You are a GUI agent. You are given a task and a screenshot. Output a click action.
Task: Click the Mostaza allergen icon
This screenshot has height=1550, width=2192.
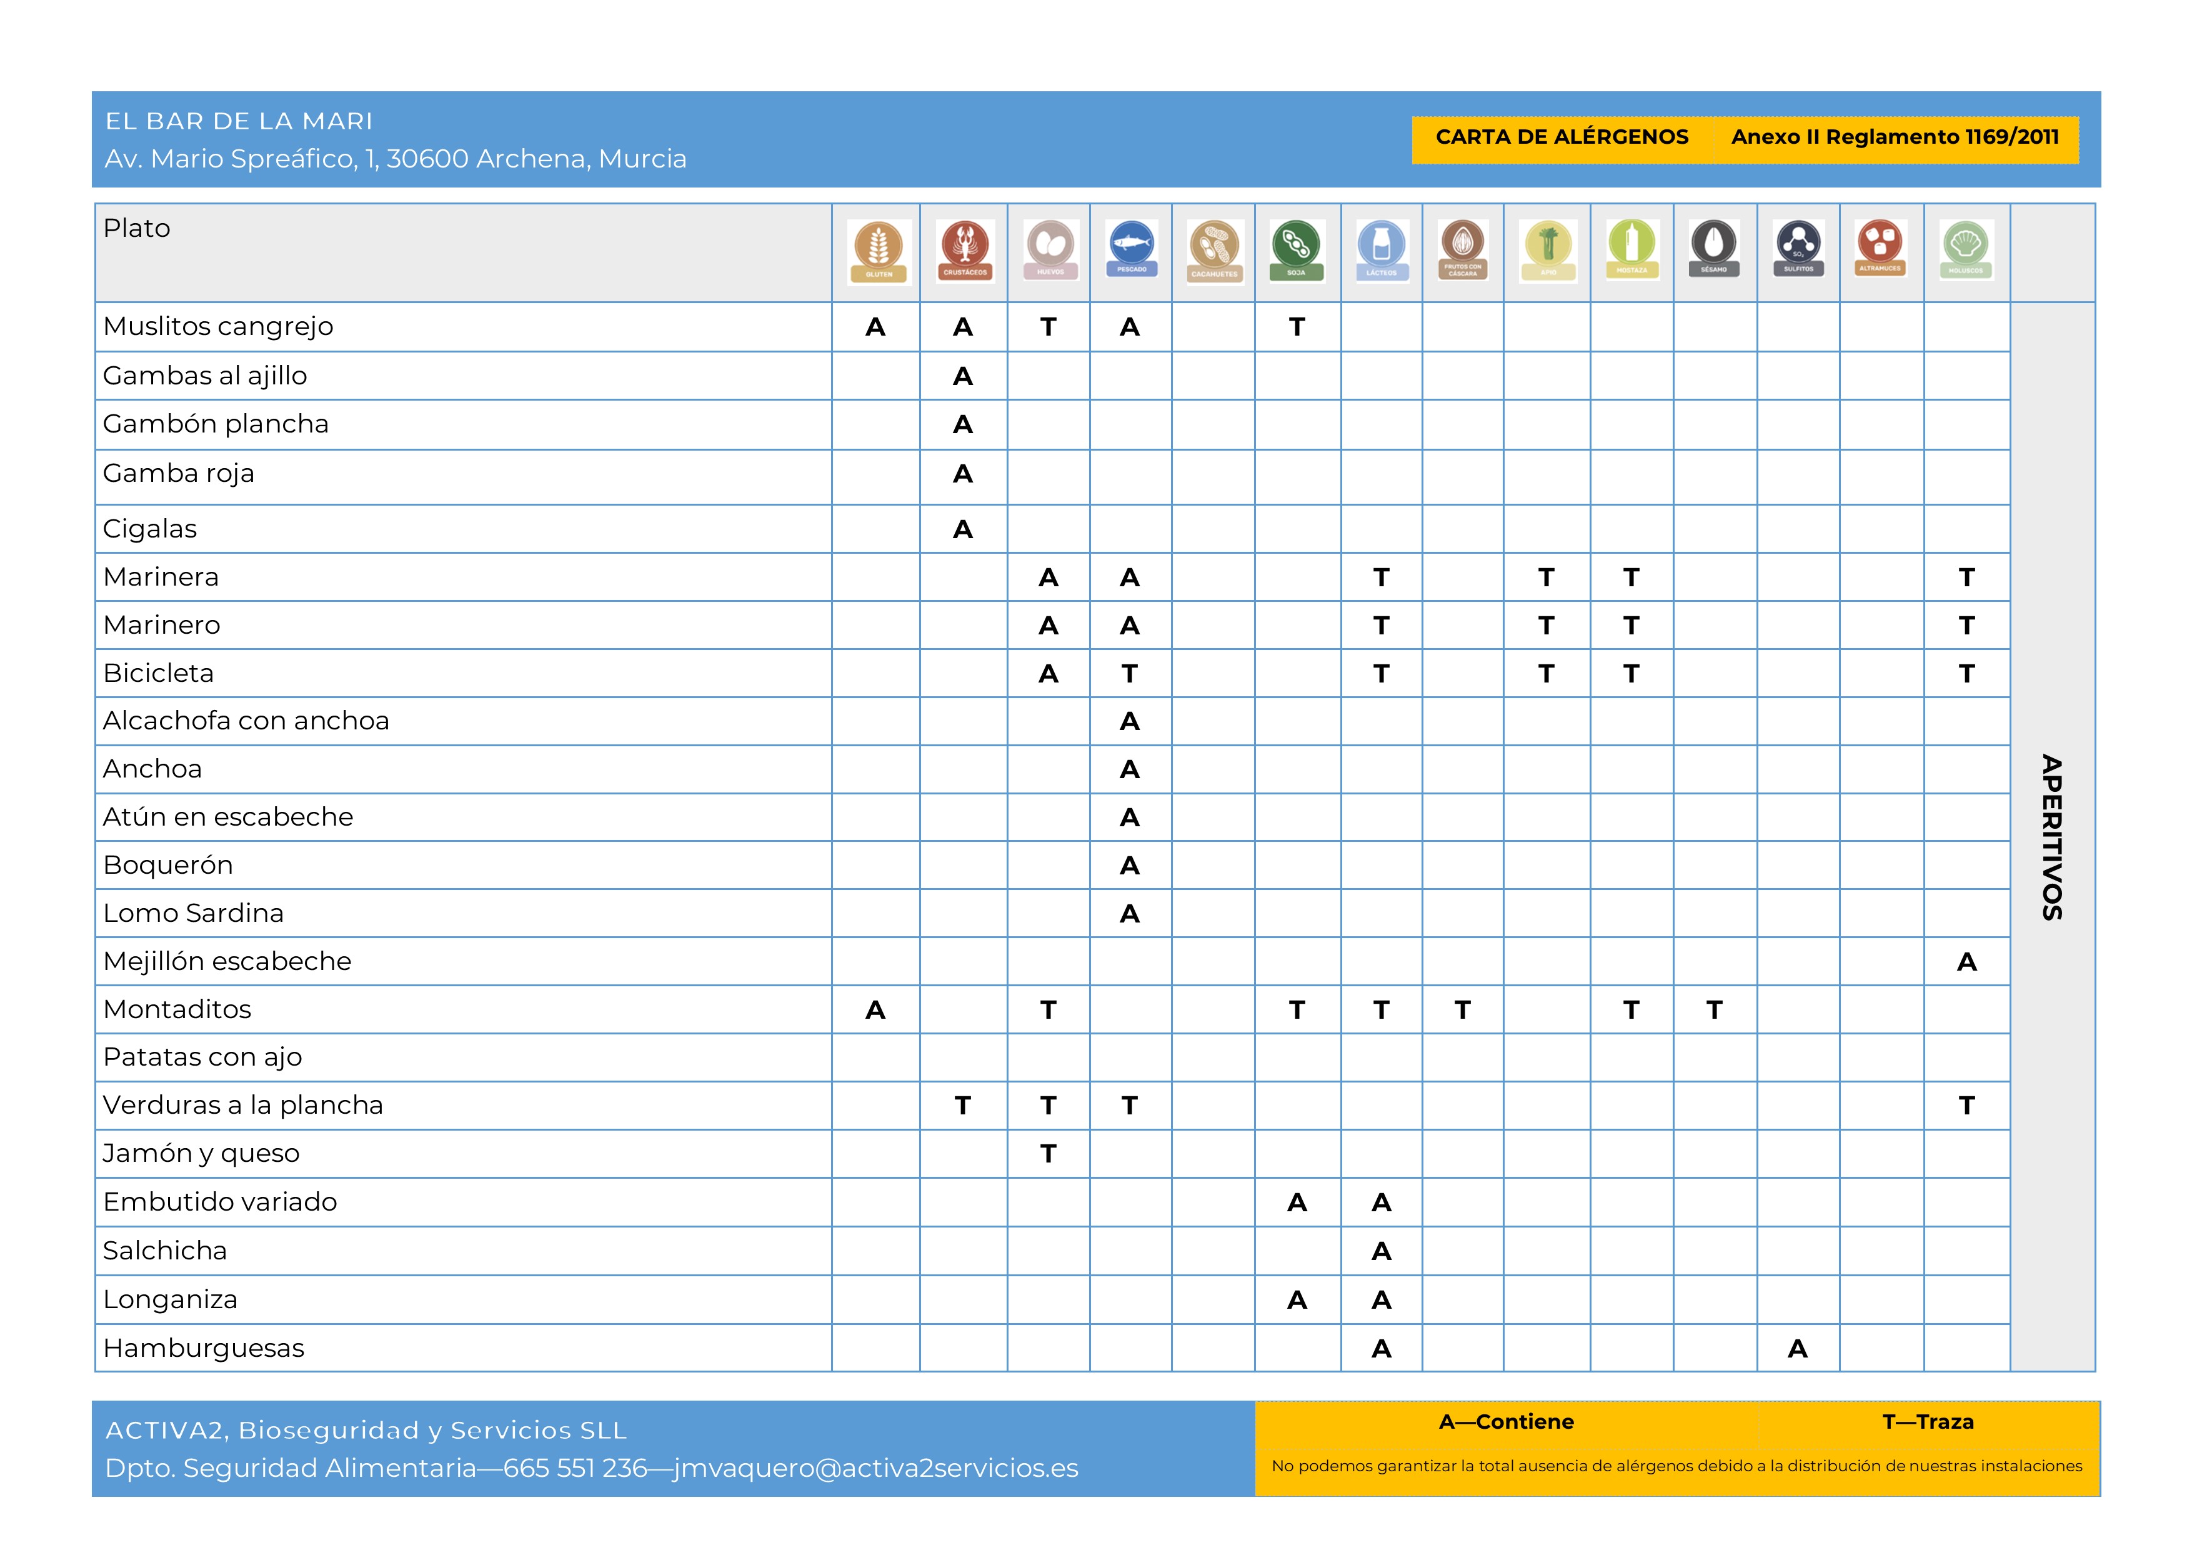(x=1632, y=250)
